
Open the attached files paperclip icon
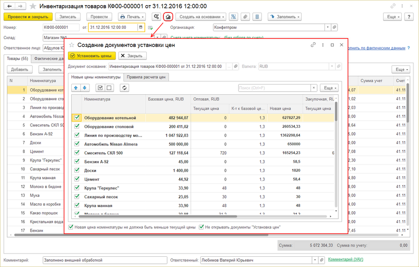tap(245, 17)
